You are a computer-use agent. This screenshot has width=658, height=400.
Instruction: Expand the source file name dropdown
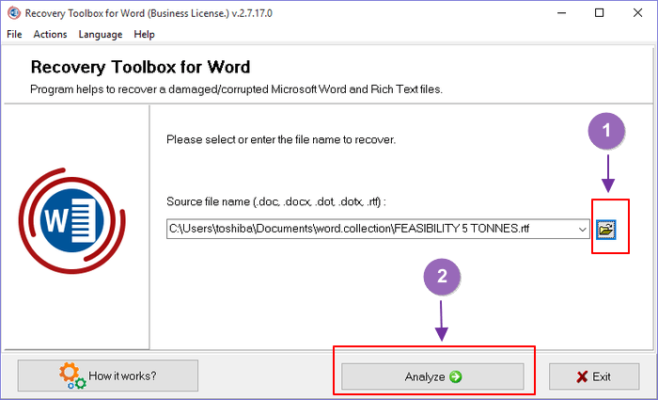coord(582,229)
